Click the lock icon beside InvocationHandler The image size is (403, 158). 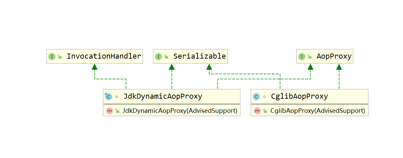coord(60,57)
